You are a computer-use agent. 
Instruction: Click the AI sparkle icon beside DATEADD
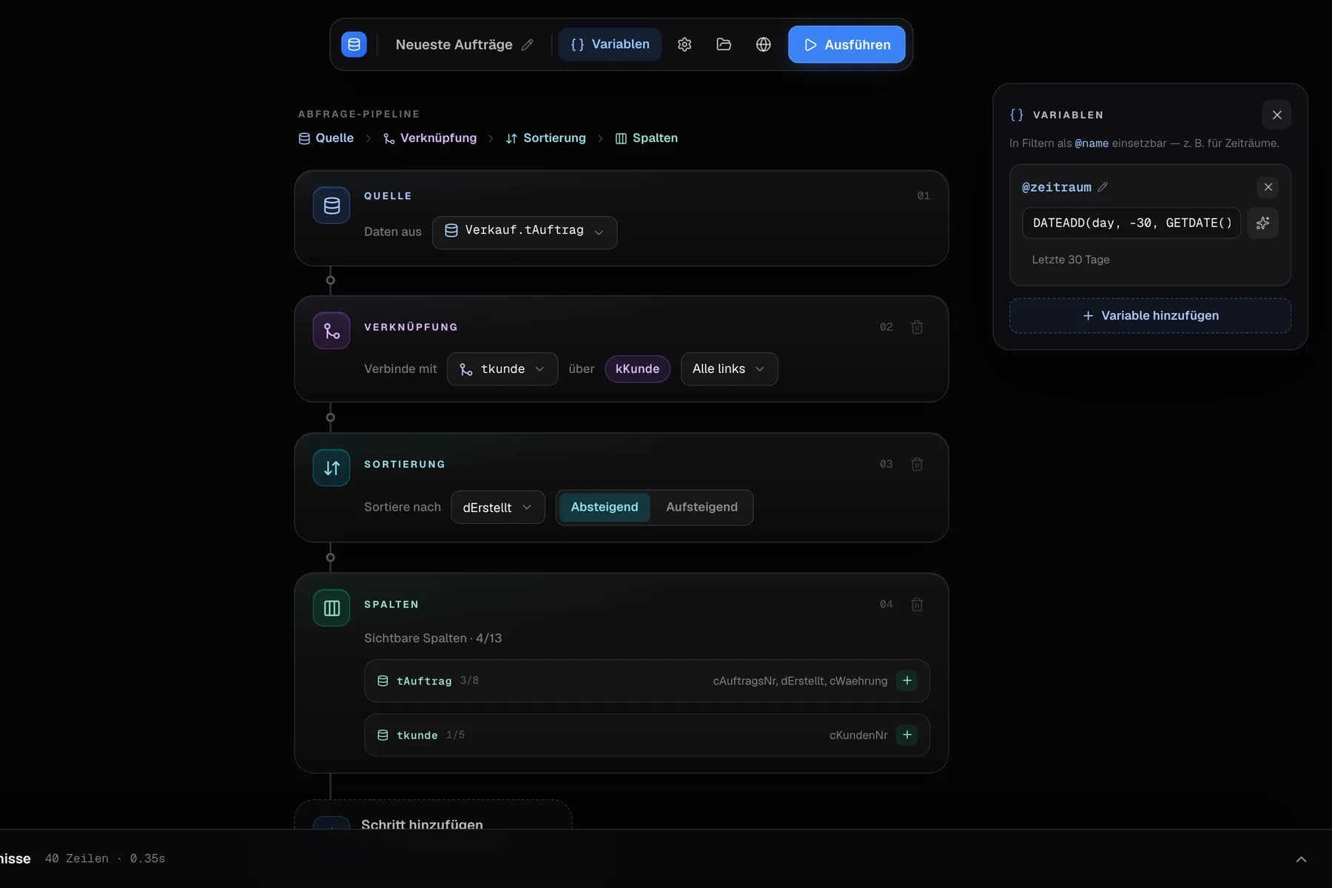[x=1262, y=223]
